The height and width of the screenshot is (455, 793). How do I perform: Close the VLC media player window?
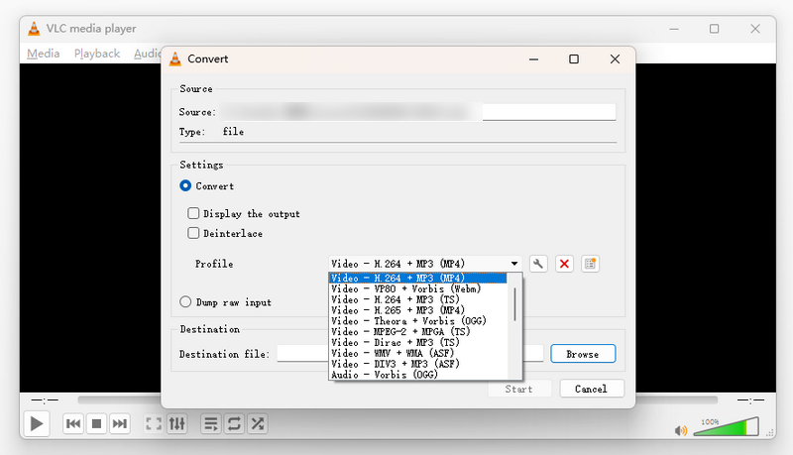[x=755, y=29]
